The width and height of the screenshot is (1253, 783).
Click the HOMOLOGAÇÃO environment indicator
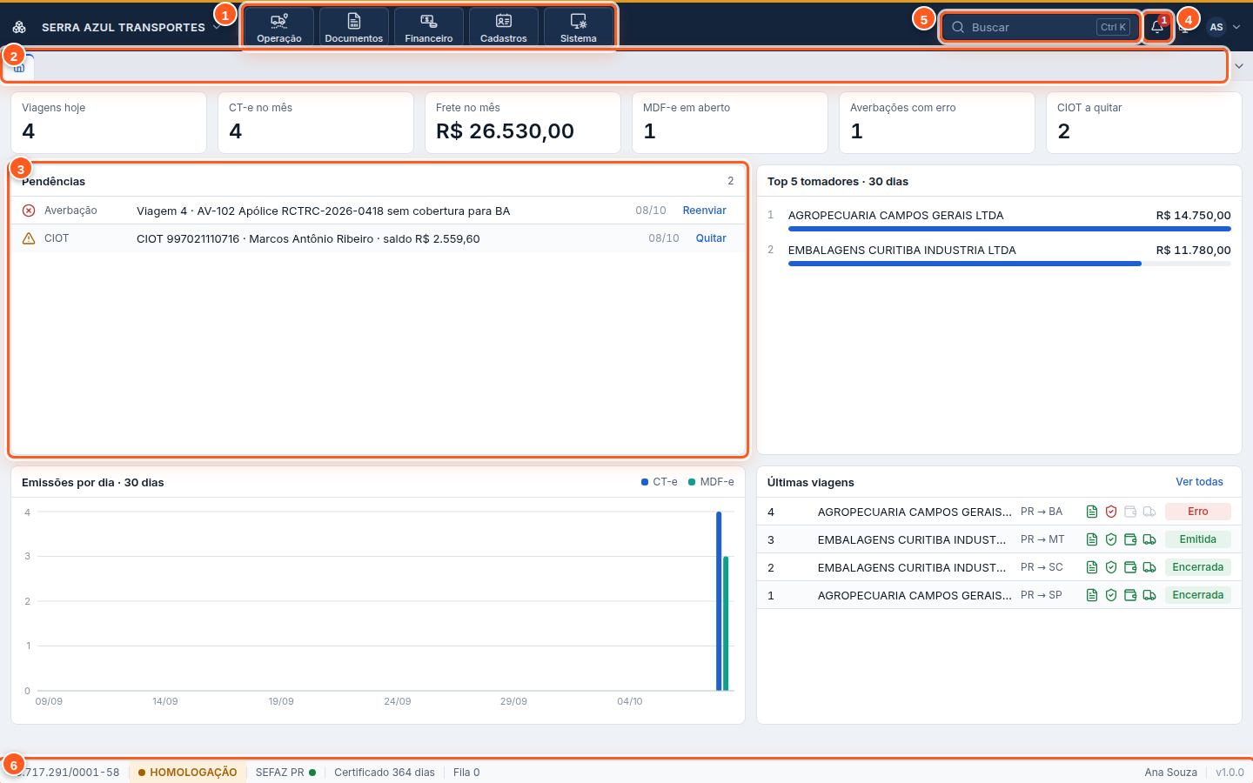(187, 773)
